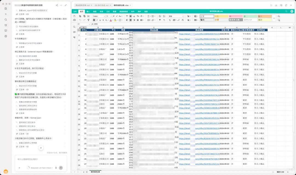Click the format painter brush icon
The image size is (296, 175).
89,20
